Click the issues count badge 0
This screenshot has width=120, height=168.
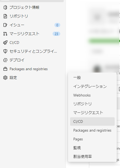pyautogui.click(x=57, y=25)
